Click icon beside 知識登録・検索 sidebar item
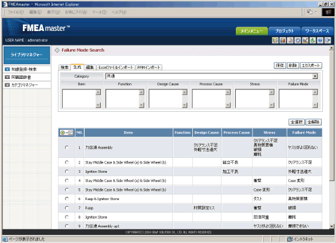336x243 pixels. pos(7,69)
